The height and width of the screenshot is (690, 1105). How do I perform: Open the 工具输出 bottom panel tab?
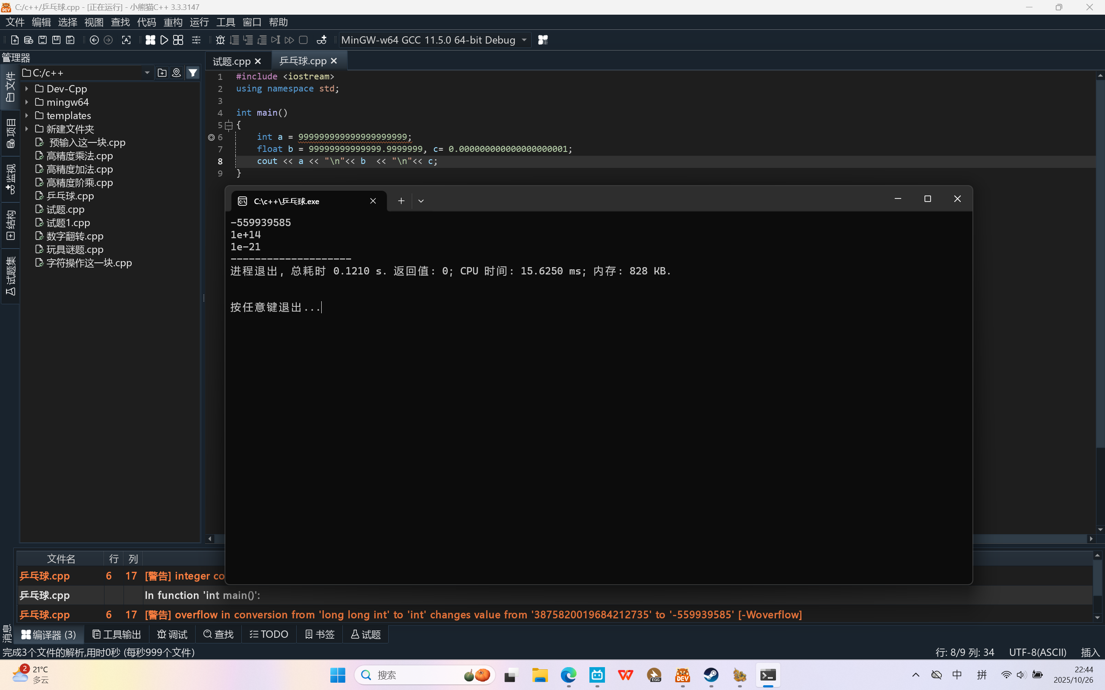click(117, 634)
